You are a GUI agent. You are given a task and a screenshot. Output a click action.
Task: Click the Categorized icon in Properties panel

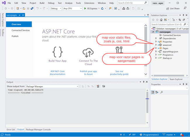153,92
